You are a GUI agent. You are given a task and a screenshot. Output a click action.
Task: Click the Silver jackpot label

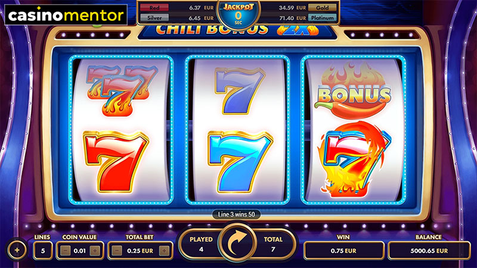click(154, 18)
